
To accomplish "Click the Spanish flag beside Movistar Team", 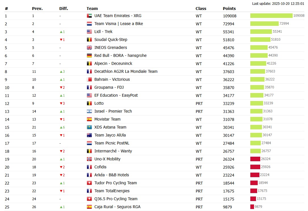I will pyautogui.click(x=90, y=119).
